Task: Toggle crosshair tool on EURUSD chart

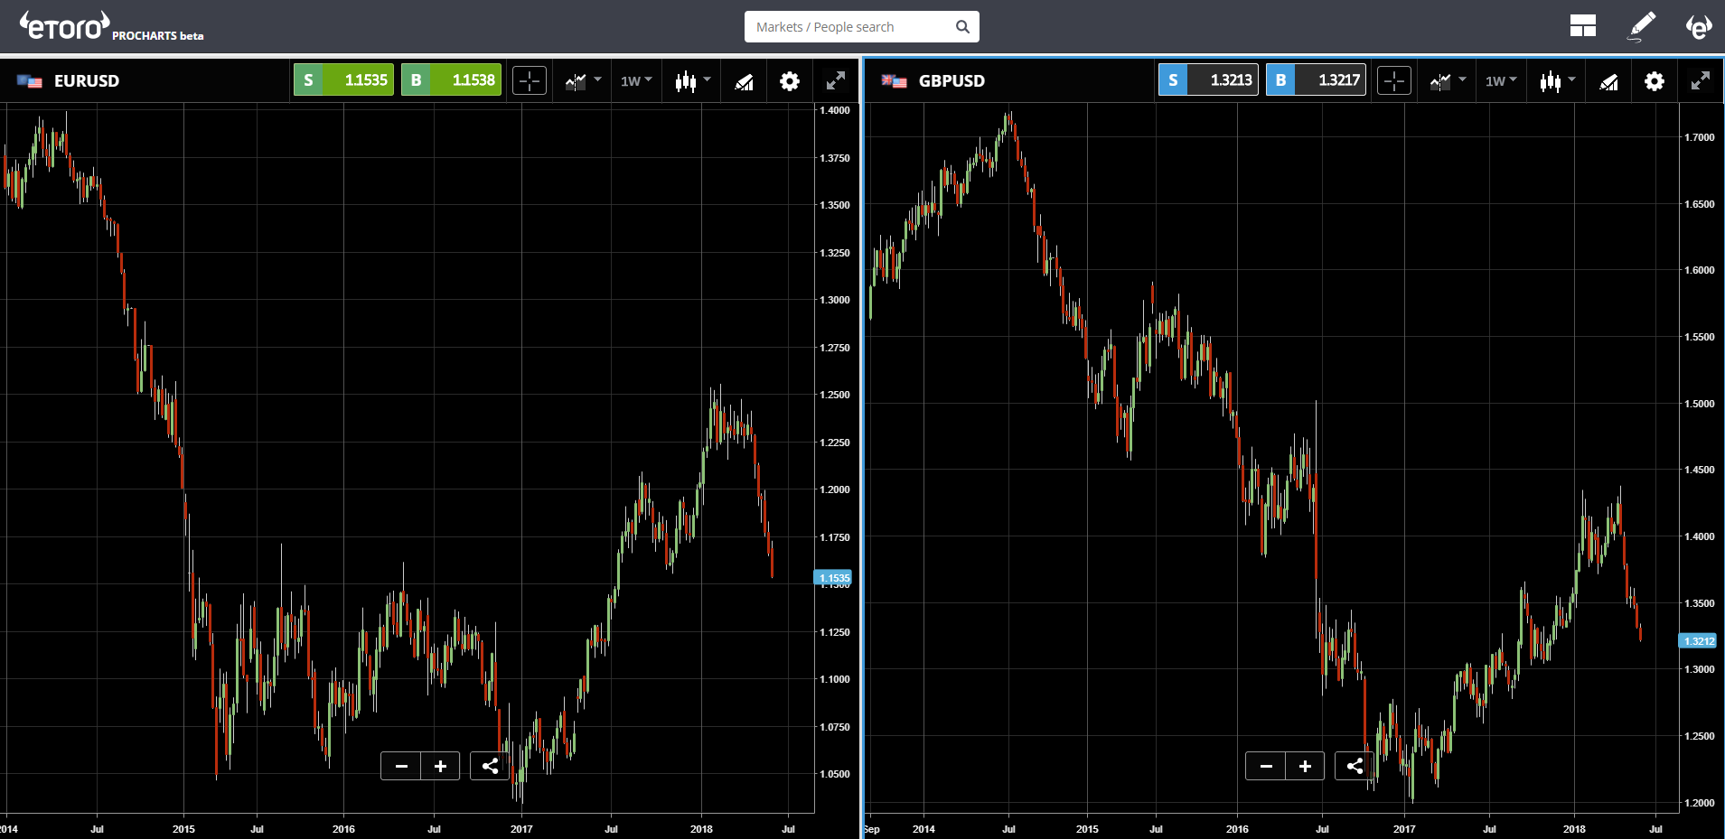Action: tap(530, 80)
